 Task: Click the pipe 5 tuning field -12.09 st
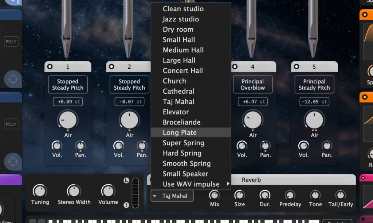[314, 102]
